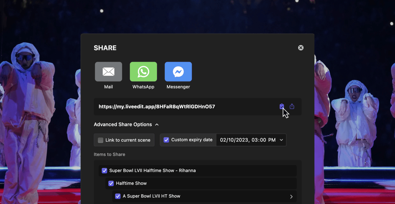Click the Messenger lightning bolt icon
The height and width of the screenshot is (204, 395).
click(178, 72)
